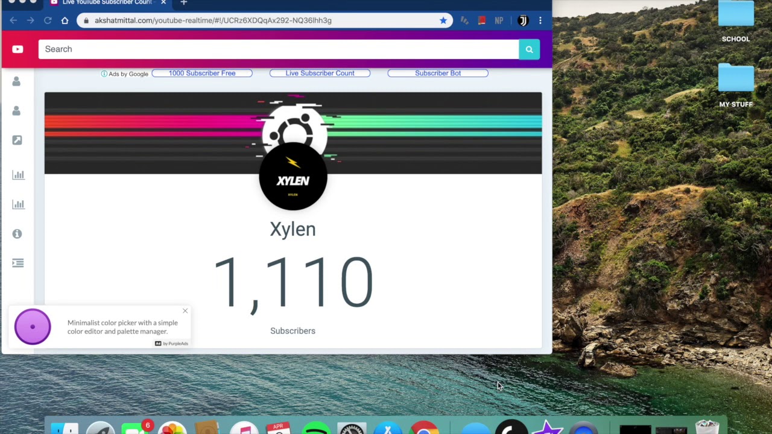Viewport: 772px width, 434px height.
Task: Open the Live Subscriber Count ad link
Action: pyautogui.click(x=320, y=73)
